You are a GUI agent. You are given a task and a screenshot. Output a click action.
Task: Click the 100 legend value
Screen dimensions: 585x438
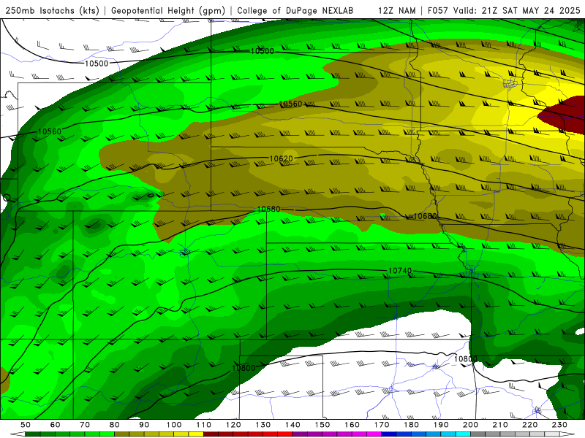(174, 425)
